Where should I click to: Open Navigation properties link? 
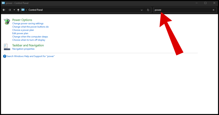tap(23, 49)
